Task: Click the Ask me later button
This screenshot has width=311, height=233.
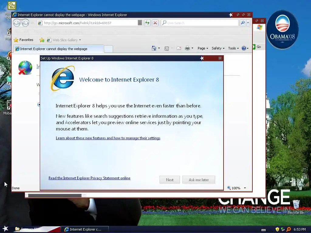Action: 199,180
